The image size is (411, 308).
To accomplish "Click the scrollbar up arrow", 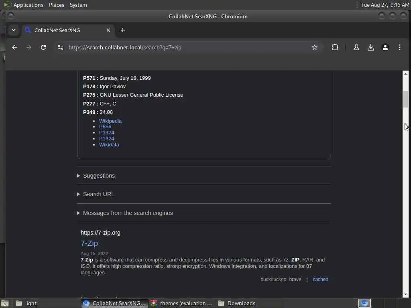I will (405, 74).
